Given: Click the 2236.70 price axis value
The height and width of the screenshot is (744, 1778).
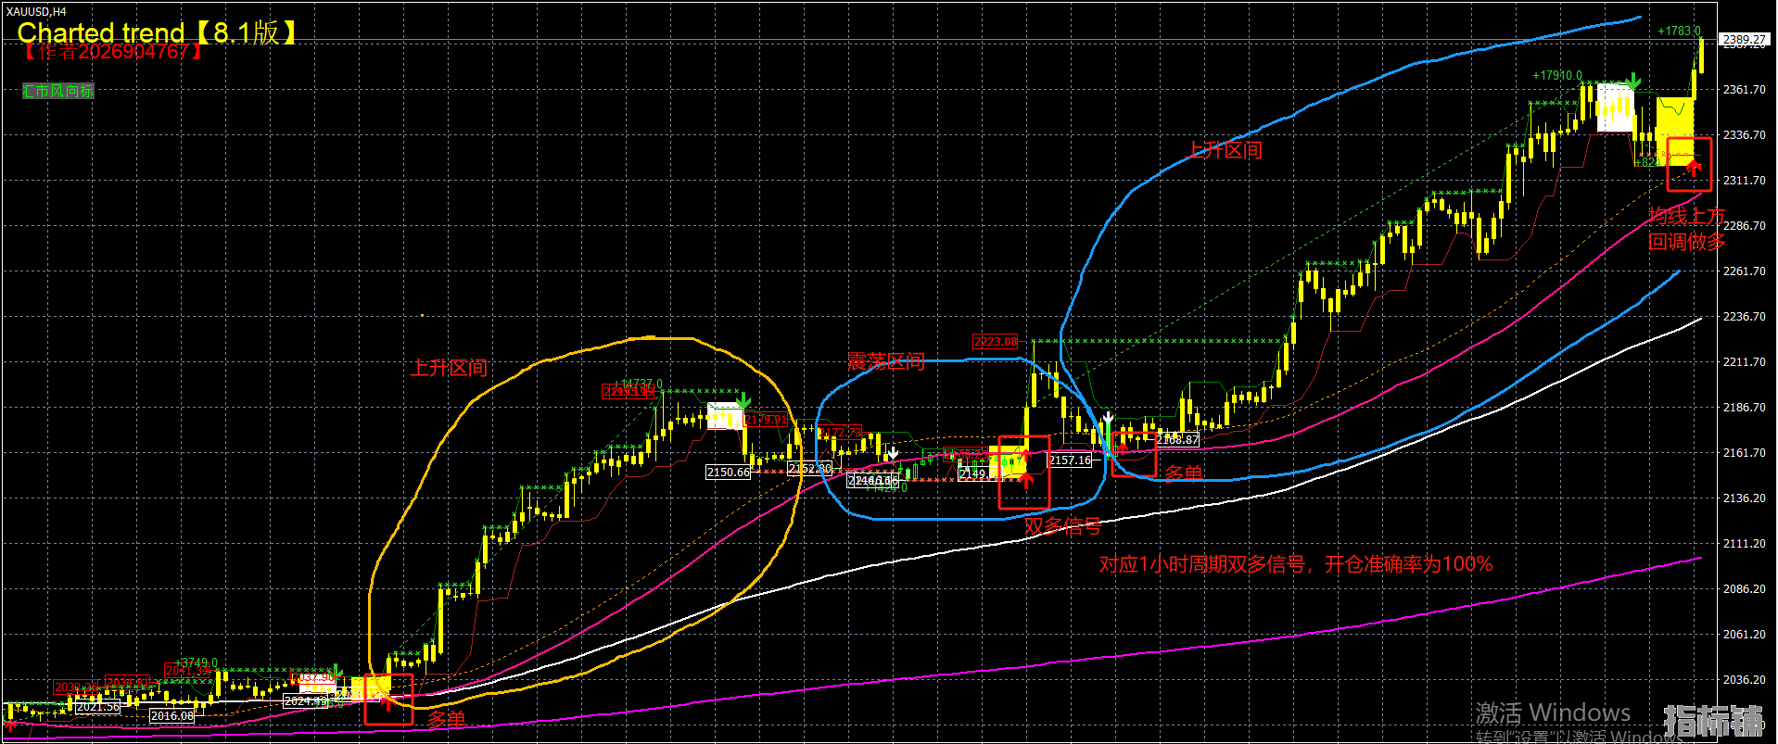Looking at the screenshot, I should click(x=1744, y=317).
